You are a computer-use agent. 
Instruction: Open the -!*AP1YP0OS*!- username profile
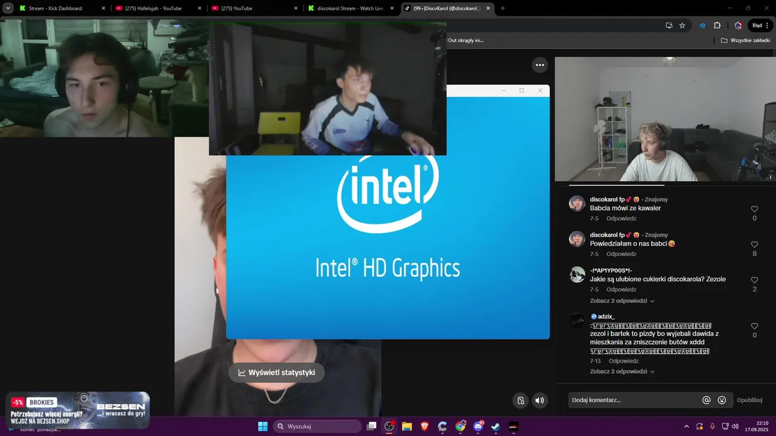pyautogui.click(x=611, y=270)
